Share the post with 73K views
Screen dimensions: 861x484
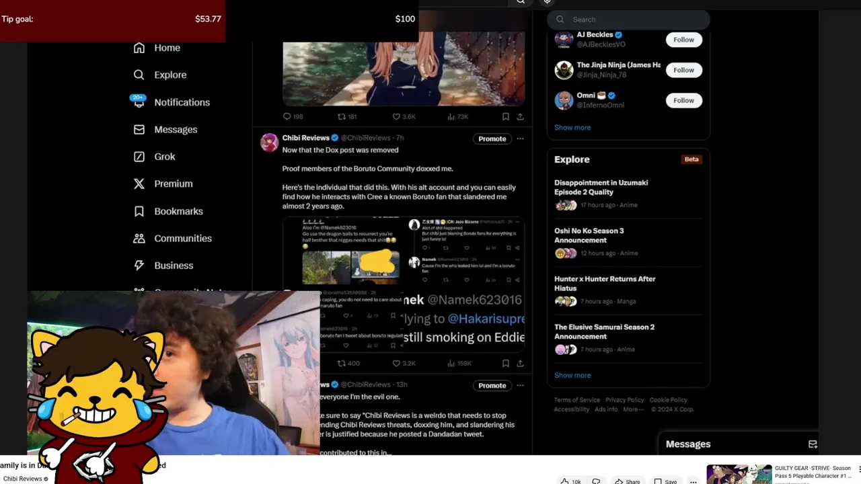[520, 117]
